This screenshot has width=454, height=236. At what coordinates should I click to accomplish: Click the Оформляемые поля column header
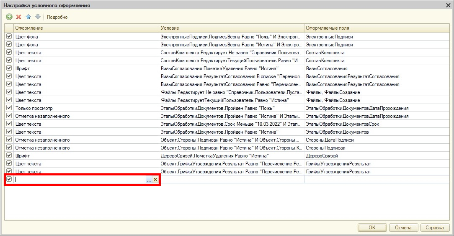[377, 28]
